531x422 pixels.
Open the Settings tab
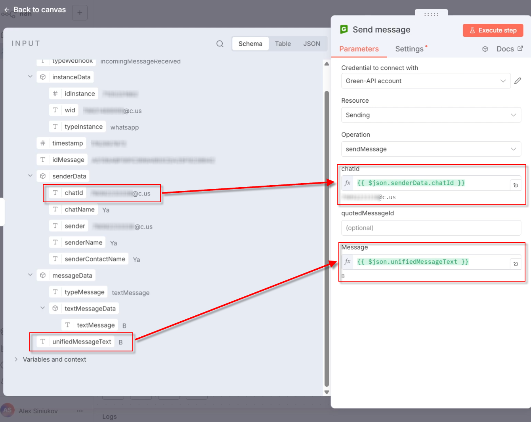[409, 49]
